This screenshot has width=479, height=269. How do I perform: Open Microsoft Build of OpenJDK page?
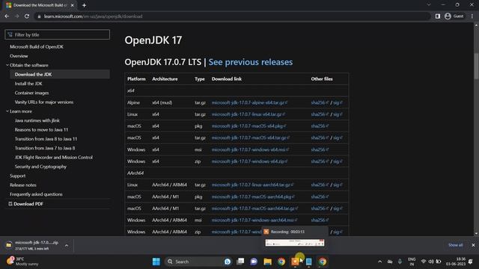pyautogui.click(x=37, y=46)
